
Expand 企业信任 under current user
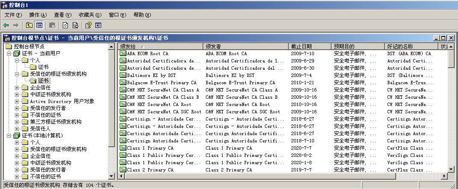pos(17,87)
